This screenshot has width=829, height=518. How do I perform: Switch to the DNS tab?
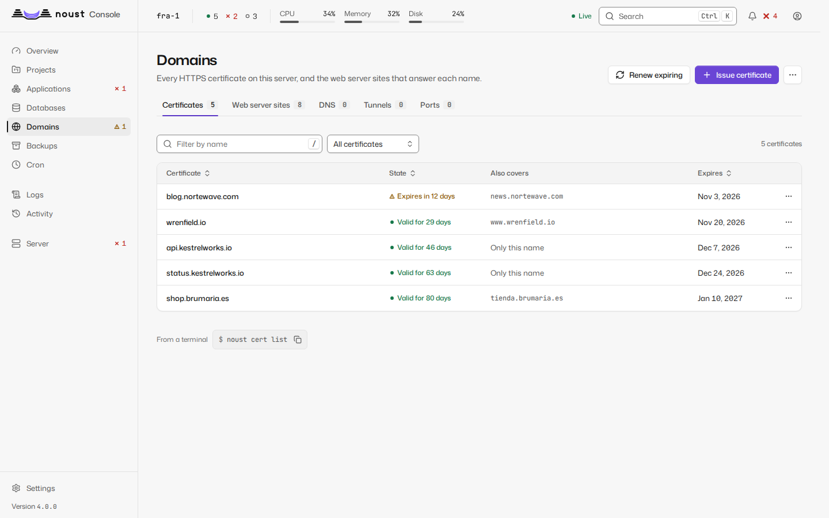click(x=334, y=105)
